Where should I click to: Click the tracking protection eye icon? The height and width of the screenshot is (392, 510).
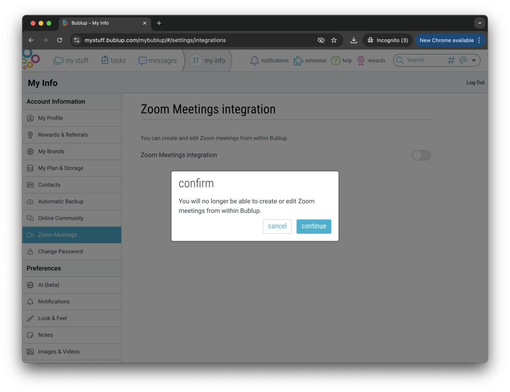[x=321, y=40]
